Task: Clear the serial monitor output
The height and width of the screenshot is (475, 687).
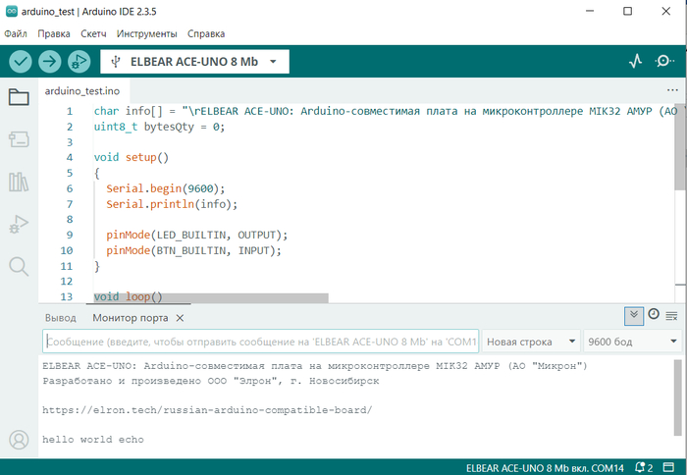Action: click(x=672, y=315)
